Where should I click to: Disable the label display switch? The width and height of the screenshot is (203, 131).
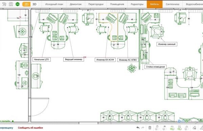coord(179,129)
